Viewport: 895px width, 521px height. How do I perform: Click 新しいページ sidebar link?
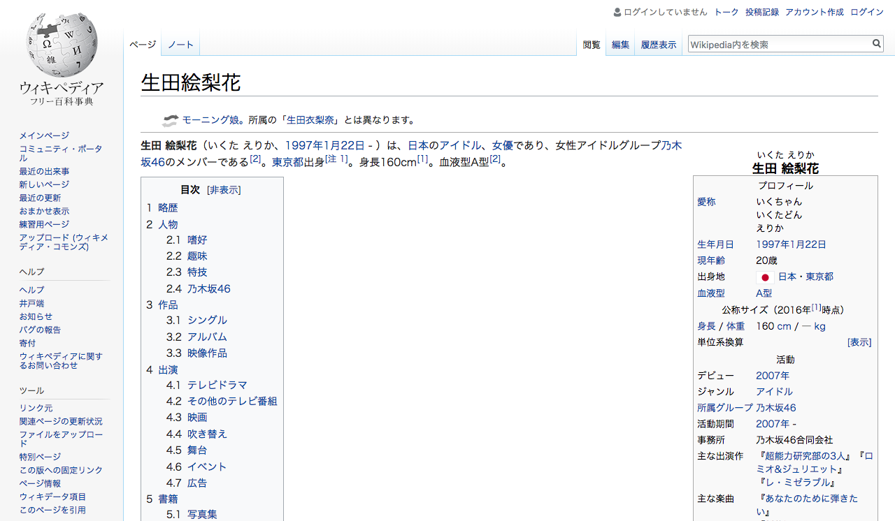44,184
